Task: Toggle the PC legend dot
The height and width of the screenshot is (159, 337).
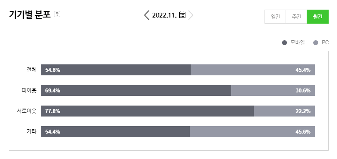Action: coord(315,43)
